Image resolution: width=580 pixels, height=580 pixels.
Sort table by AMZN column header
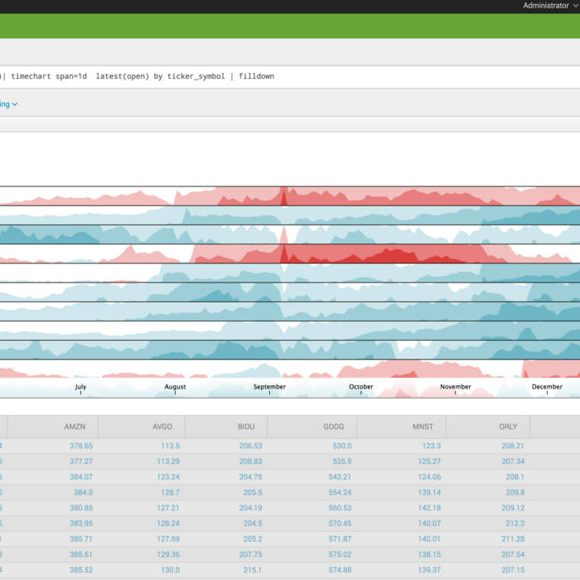coord(75,427)
